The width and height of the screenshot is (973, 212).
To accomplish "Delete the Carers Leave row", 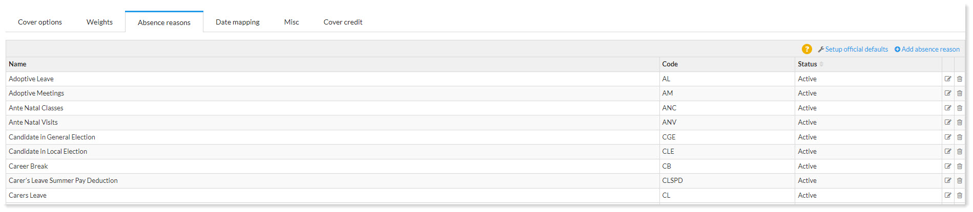I will (960, 195).
